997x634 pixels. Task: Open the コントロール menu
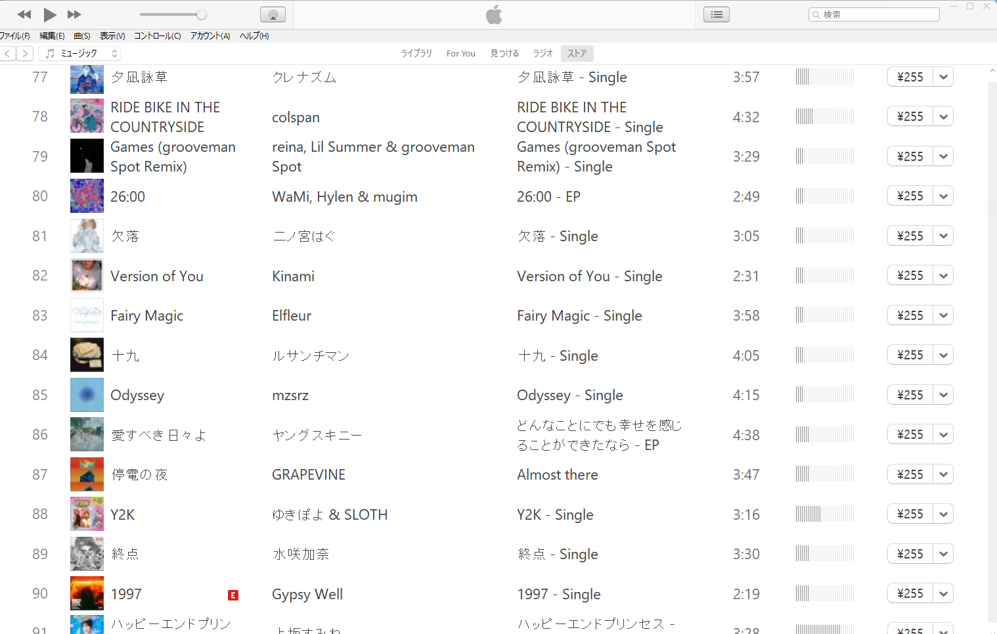(158, 36)
